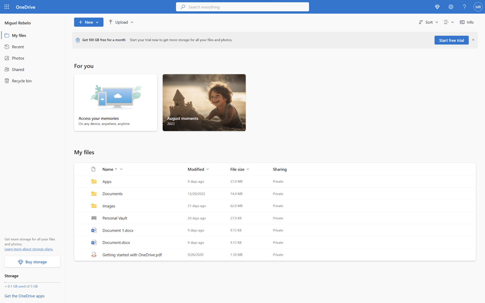Click the Buy storage button
Screen dimensions: 485x303
pyautogui.click(x=32, y=262)
